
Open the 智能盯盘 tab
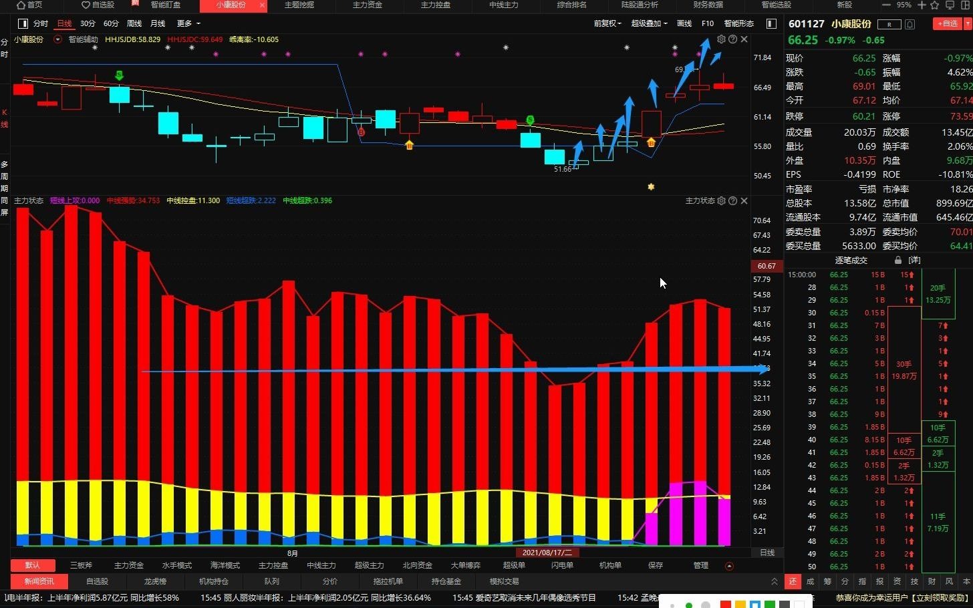pyautogui.click(x=165, y=5)
